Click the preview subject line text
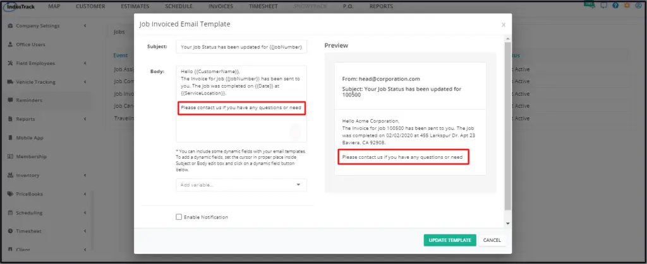This screenshot has width=647, height=264. click(x=401, y=91)
